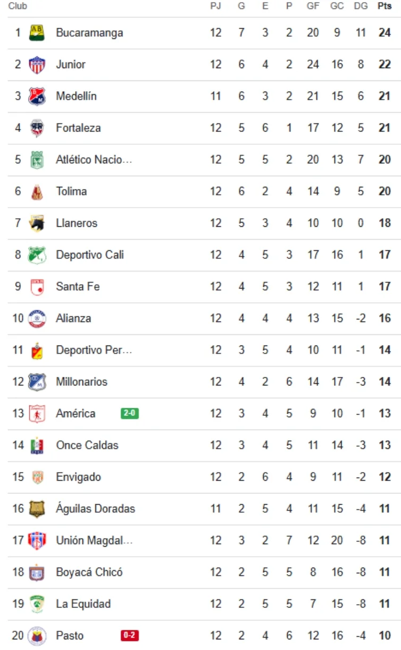This screenshot has width=401, height=650.
Task: Click the Club column header
Action: pyautogui.click(x=18, y=6)
